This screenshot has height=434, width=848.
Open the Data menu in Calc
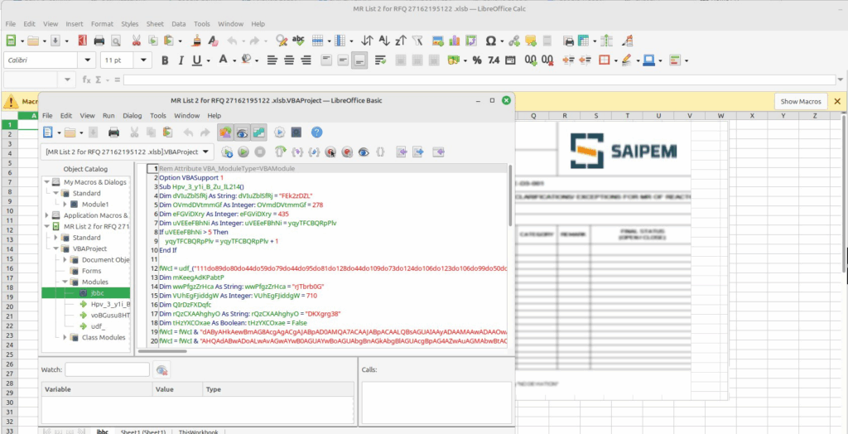coord(179,24)
